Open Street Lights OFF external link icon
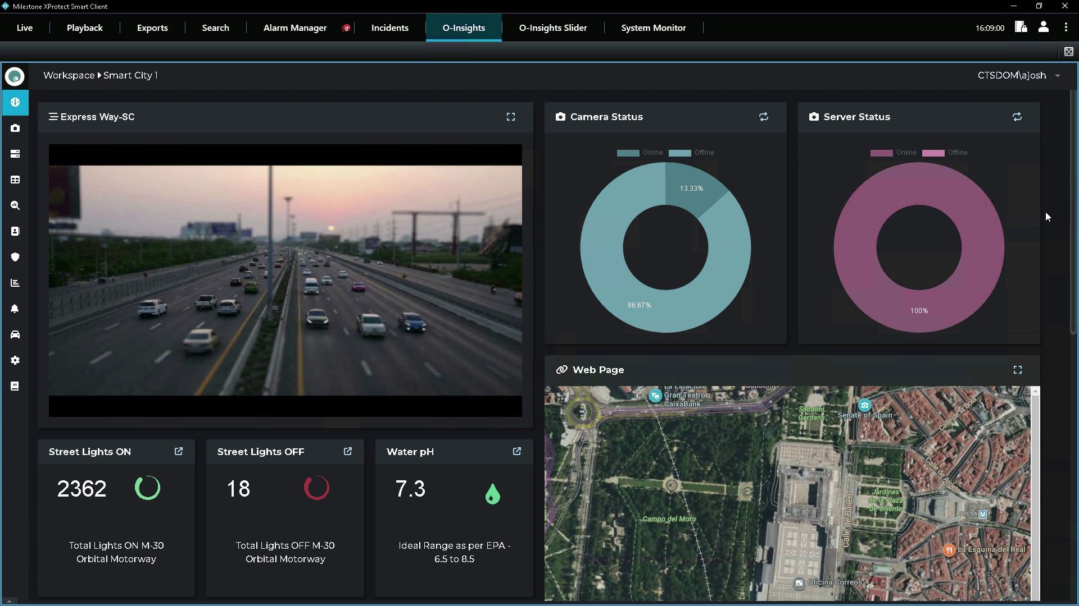Image resolution: width=1079 pixels, height=606 pixels. click(x=348, y=451)
